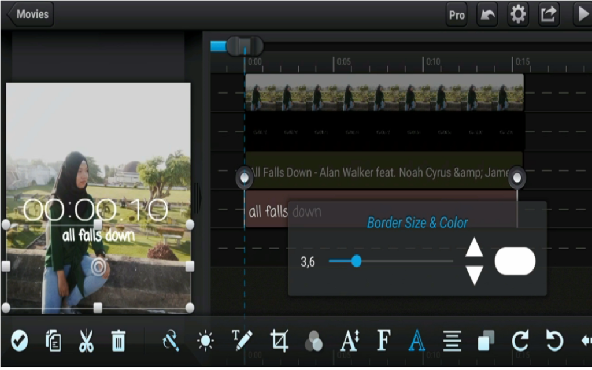Image resolution: width=592 pixels, height=370 pixels.
Task: Open text border color A icon
Action: coord(417,341)
